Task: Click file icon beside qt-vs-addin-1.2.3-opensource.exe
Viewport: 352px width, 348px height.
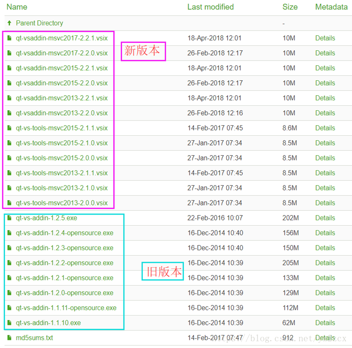Action: tap(10, 247)
